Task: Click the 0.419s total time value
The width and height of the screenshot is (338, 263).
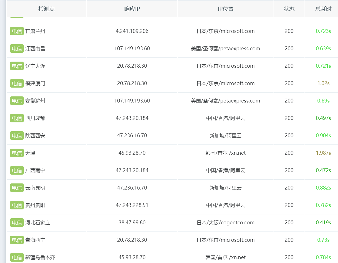Action: pyautogui.click(x=323, y=223)
